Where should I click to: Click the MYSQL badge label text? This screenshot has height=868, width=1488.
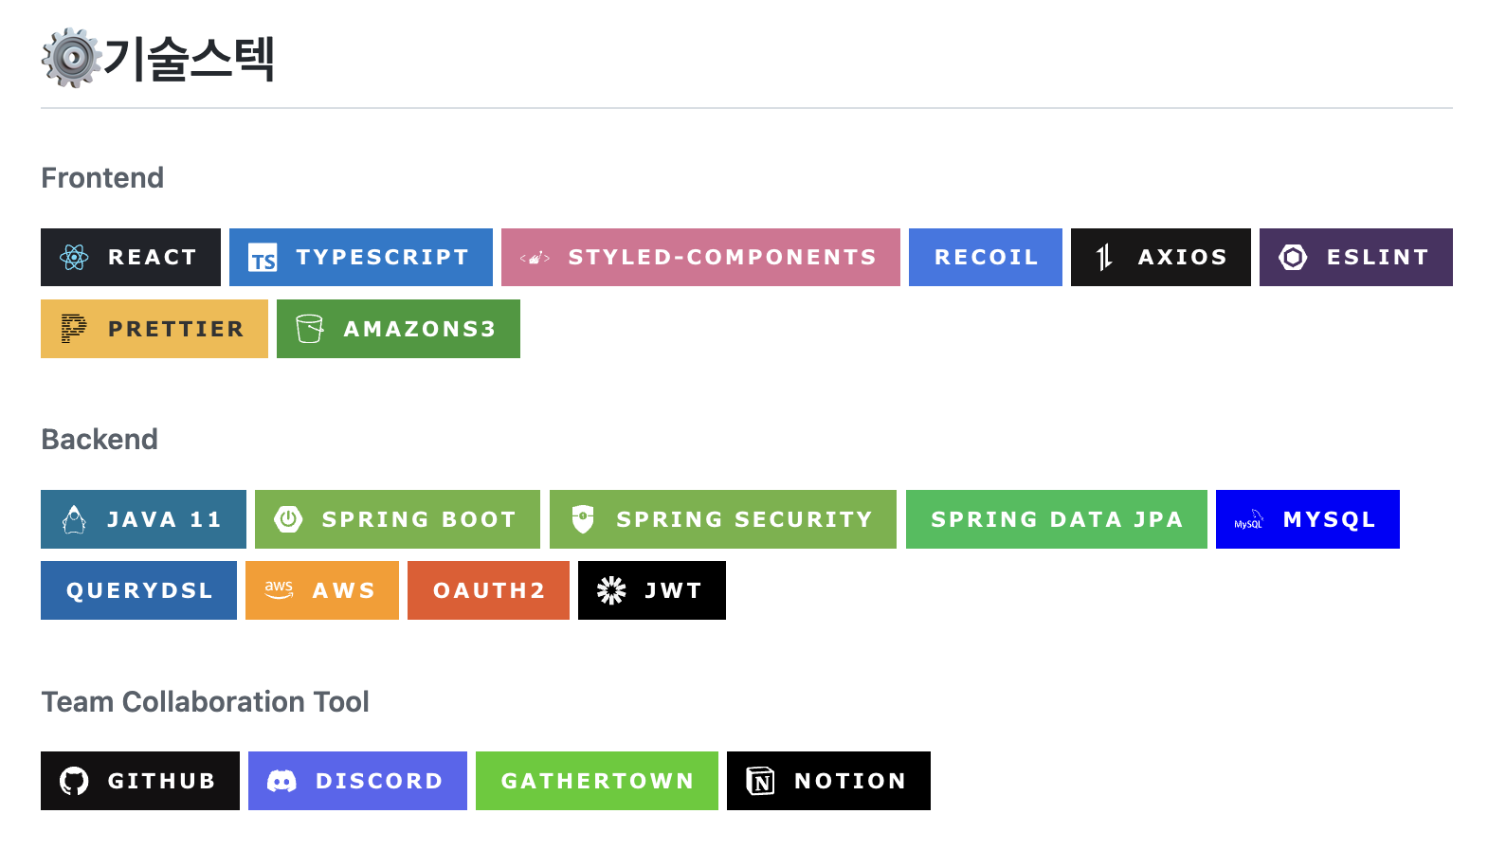(1329, 519)
